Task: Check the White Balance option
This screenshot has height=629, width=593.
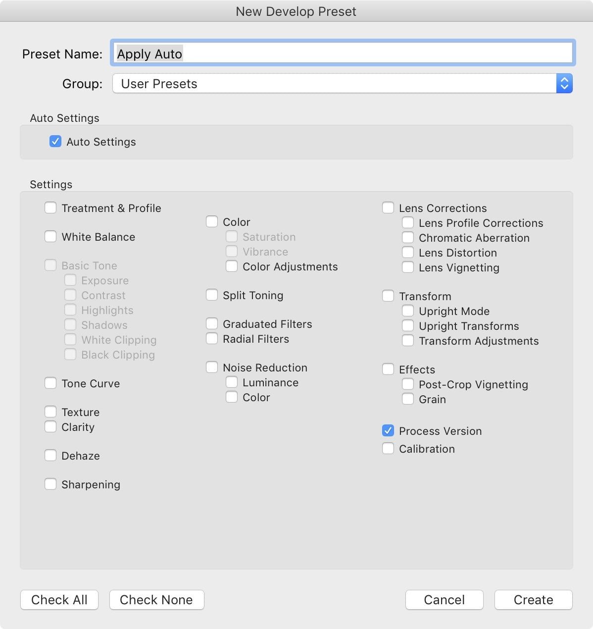Action: 50,236
